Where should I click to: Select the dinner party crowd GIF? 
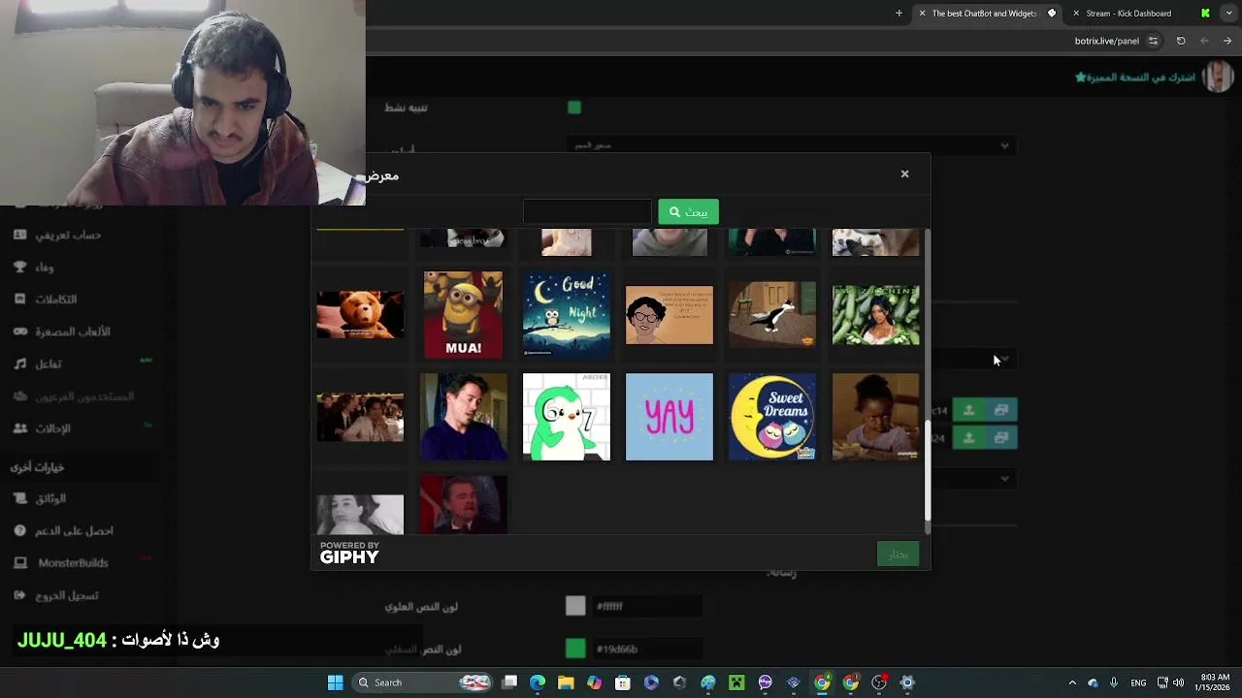360,417
